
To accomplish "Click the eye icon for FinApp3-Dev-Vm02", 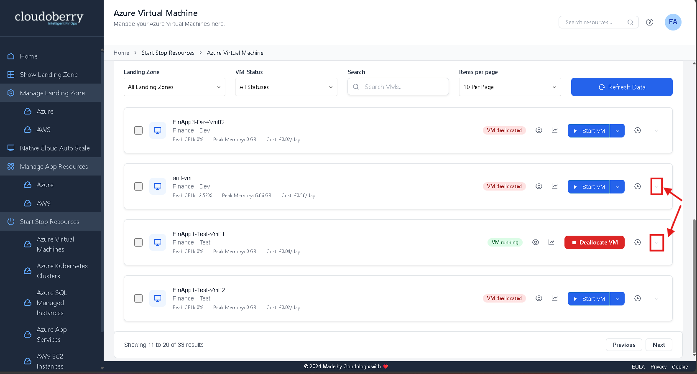I will click(539, 130).
